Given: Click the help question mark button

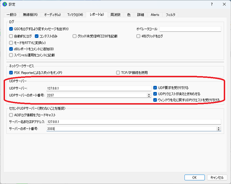Looking at the screenshot, I should click(x=212, y=4).
